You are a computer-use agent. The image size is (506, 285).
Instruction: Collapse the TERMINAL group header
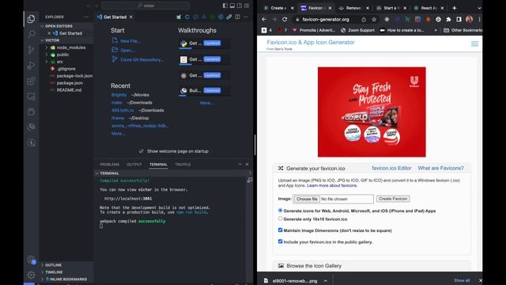pyautogui.click(x=109, y=173)
